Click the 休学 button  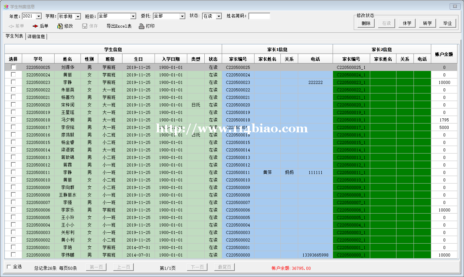407,23
